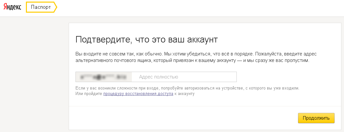Click the Яндекс logo
Screen dimensions: 344x132
point(12,7)
